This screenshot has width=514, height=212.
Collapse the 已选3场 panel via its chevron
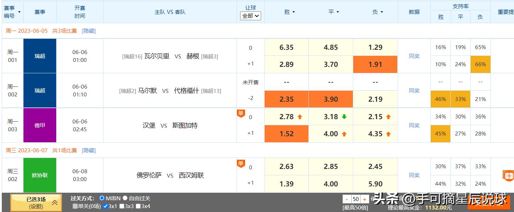[x=54, y=202]
